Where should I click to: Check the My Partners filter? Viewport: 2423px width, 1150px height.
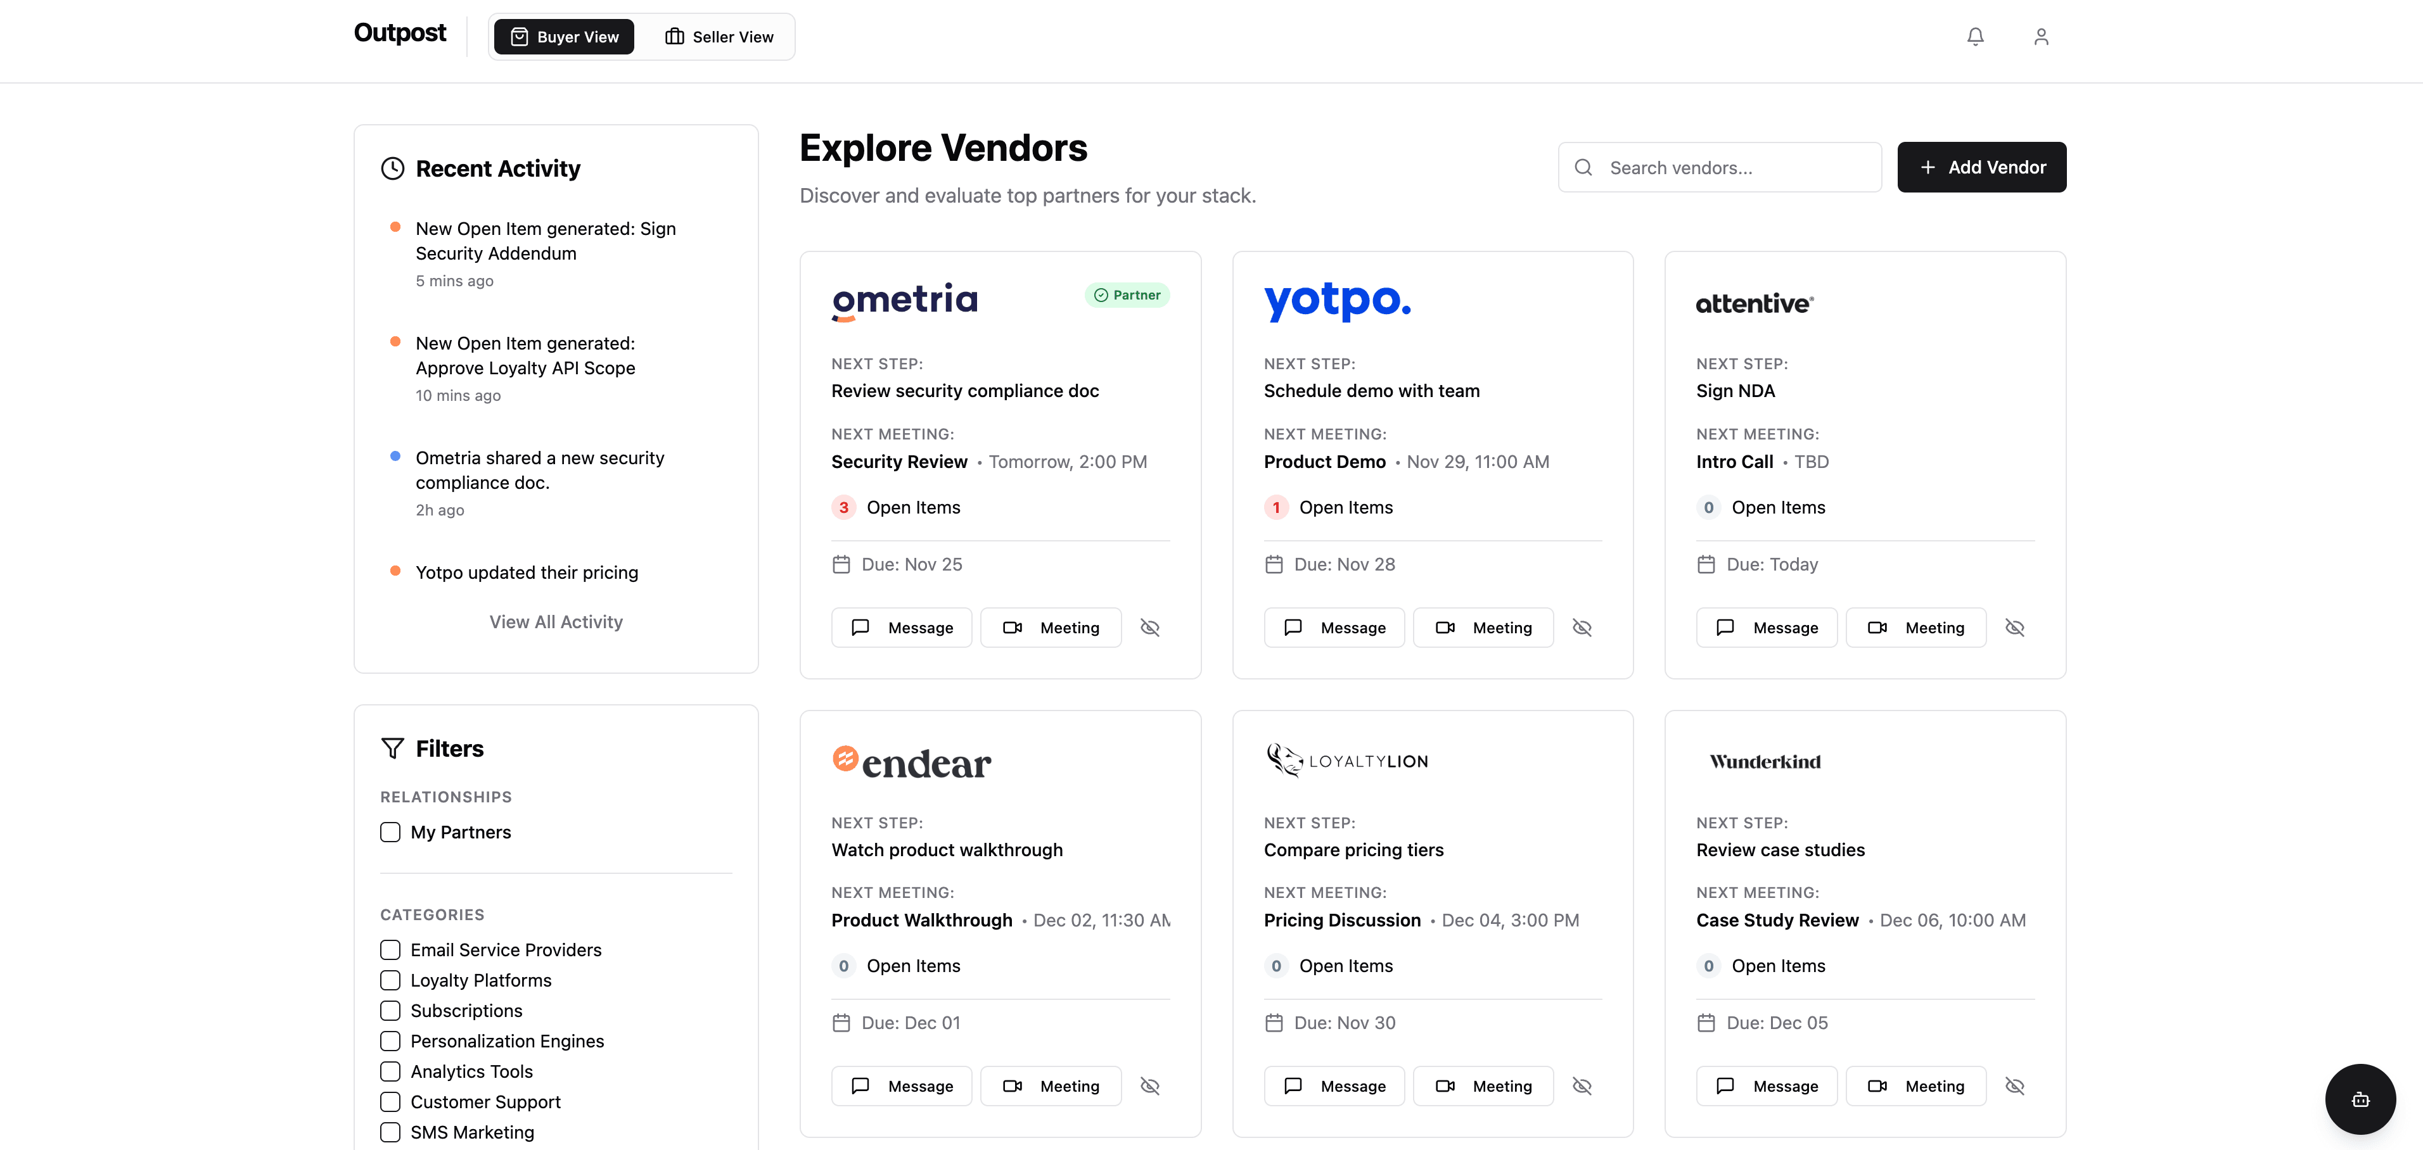click(390, 832)
